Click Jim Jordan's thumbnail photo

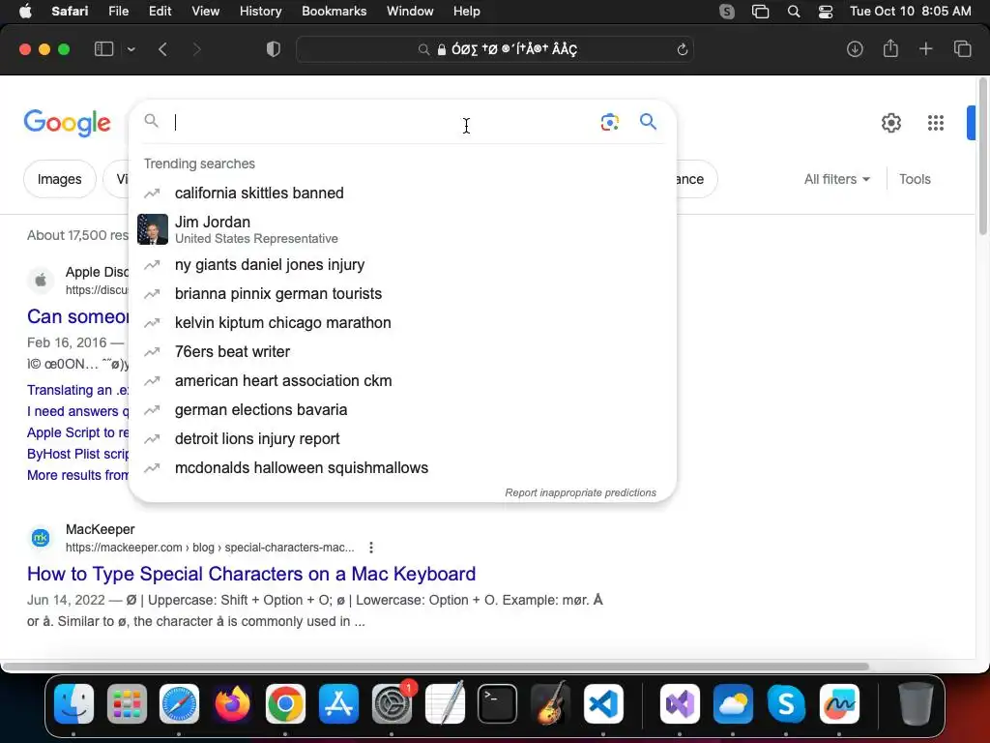click(x=153, y=229)
